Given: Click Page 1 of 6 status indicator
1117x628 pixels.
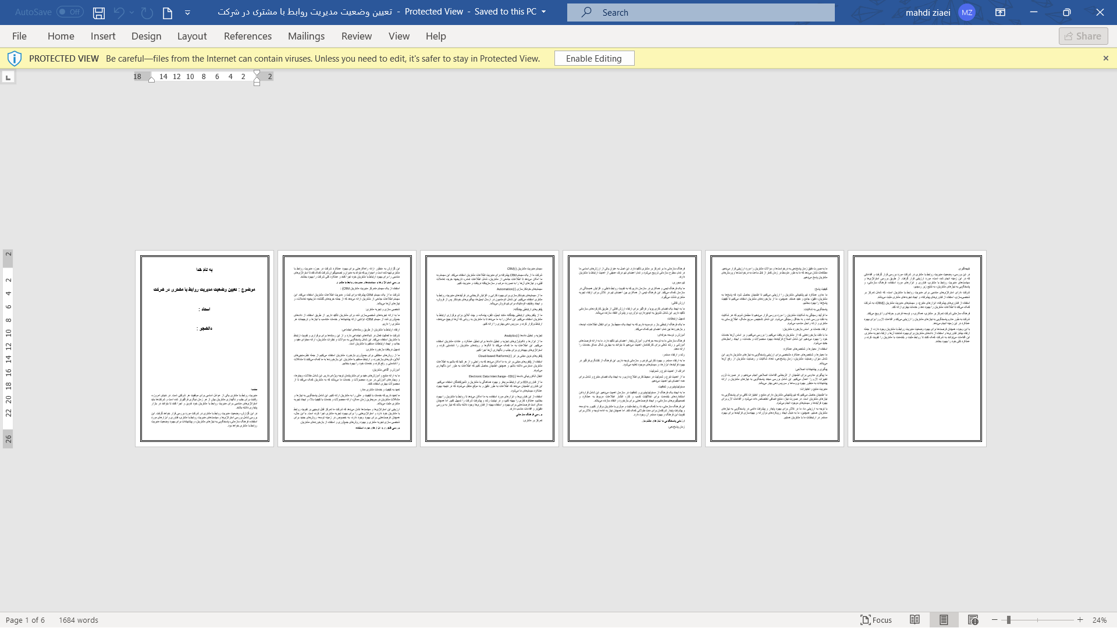Looking at the screenshot, I should [25, 620].
